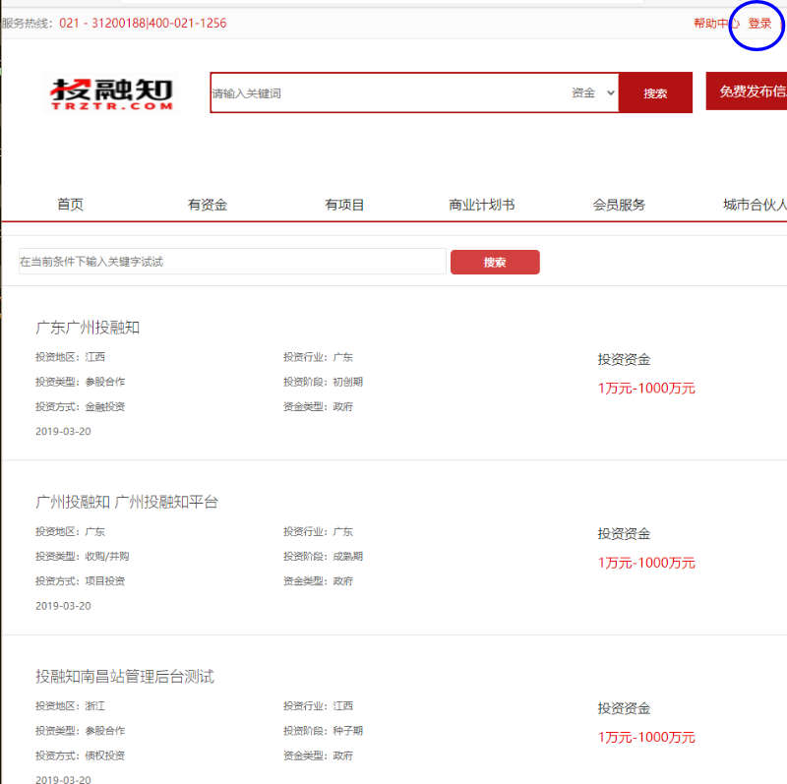787x784 pixels.
Task: Click the 投融知 TRZTR.COM logo
Action: (111, 93)
